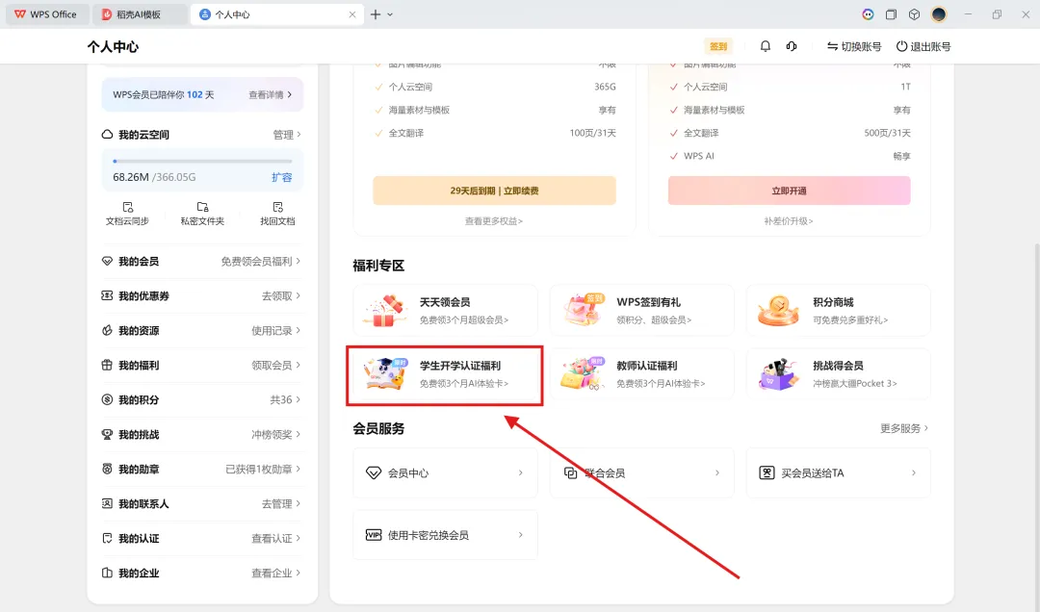Click the 联合会员 icon
This screenshot has width=1040, height=612.
pos(570,472)
